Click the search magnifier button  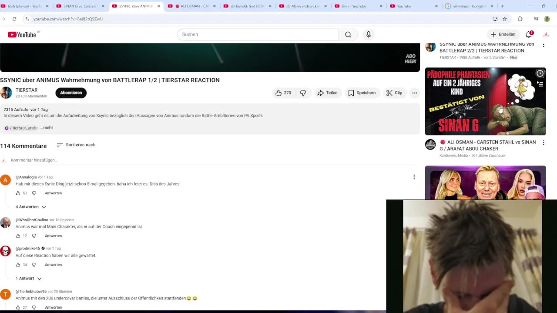click(x=348, y=34)
